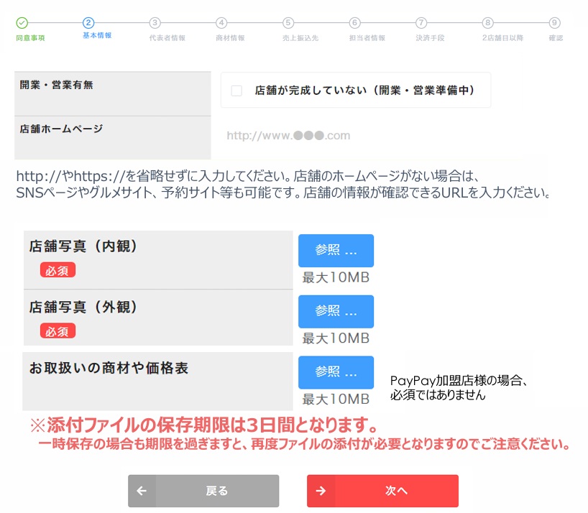
Task: Click the 一時保存の場合も期限を過ぎますと notice line
Action: point(304,445)
